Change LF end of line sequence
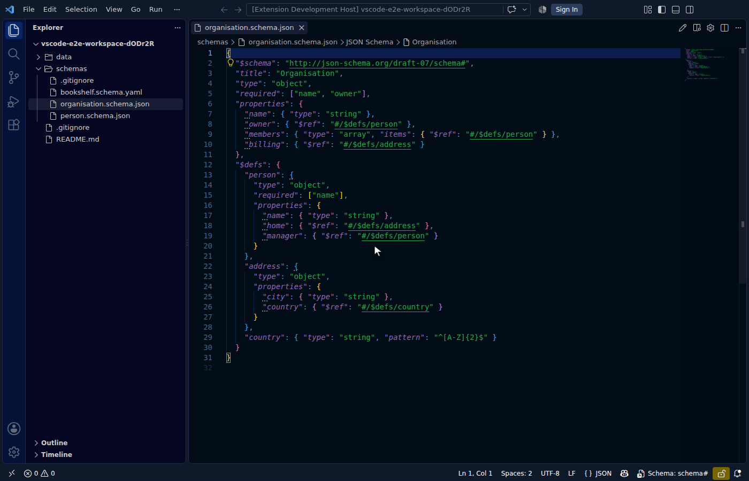 [x=572, y=473]
